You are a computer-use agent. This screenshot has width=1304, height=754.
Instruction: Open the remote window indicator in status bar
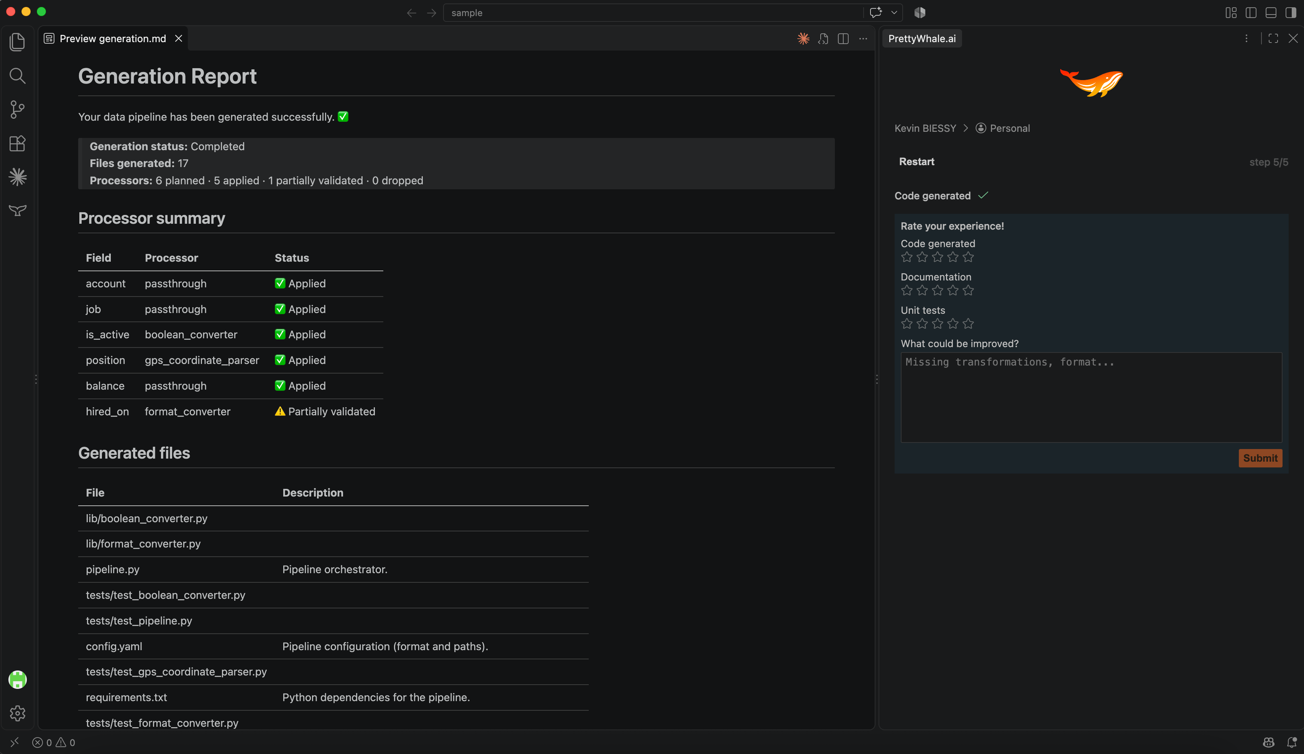click(x=15, y=742)
